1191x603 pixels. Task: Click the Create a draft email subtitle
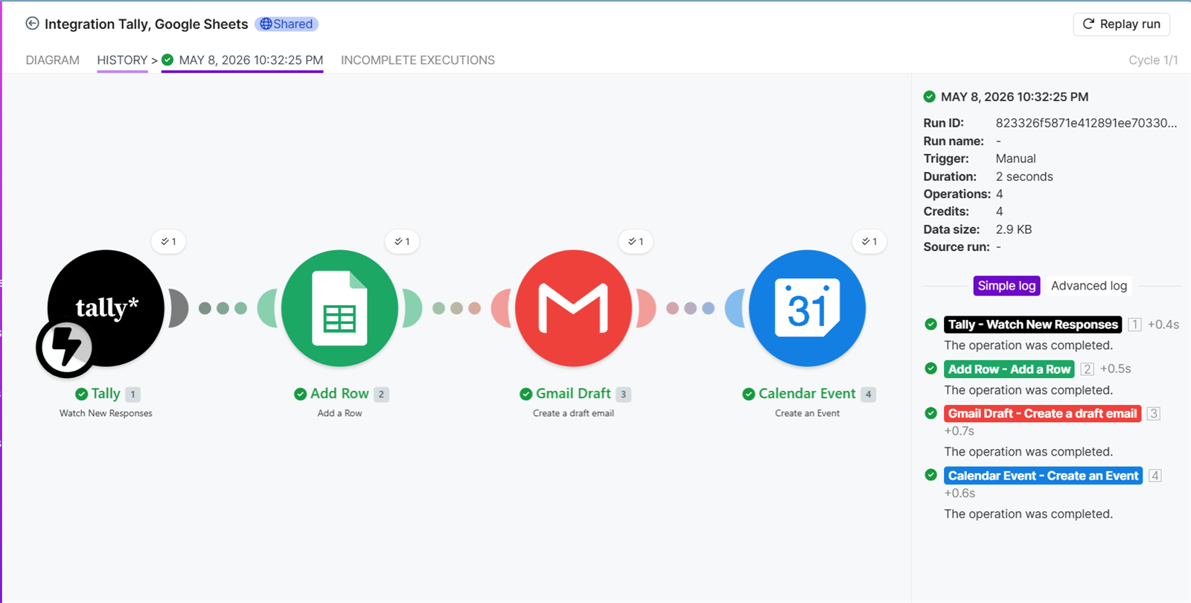(x=573, y=413)
